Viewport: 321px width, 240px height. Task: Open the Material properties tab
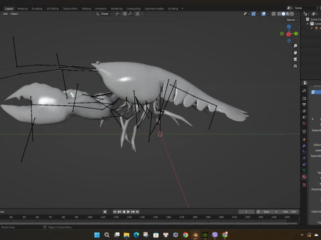click(304, 177)
